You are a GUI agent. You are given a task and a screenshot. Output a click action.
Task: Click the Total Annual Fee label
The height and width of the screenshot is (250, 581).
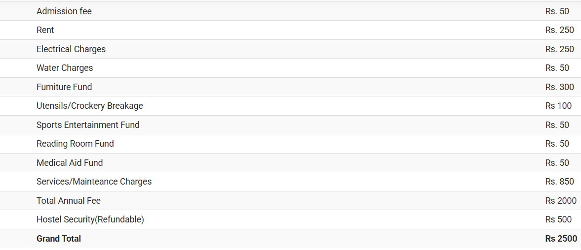(69, 201)
